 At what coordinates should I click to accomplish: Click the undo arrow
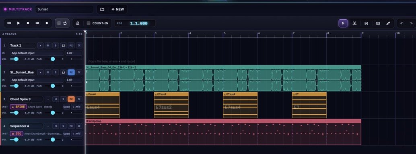tap(402, 23)
